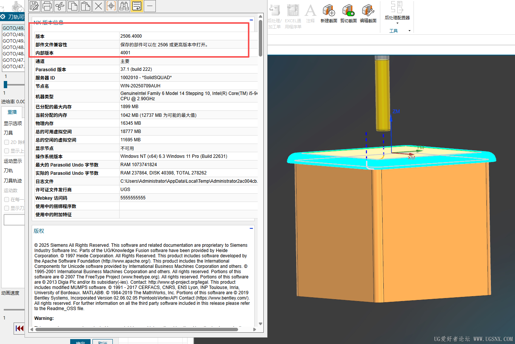Click the Cut scissors icon

(60, 6)
